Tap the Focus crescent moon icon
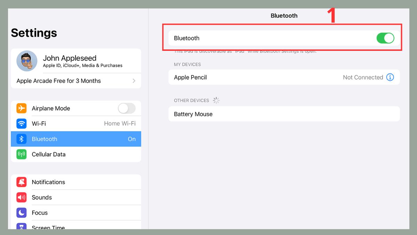This screenshot has width=417, height=235. [21, 212]
